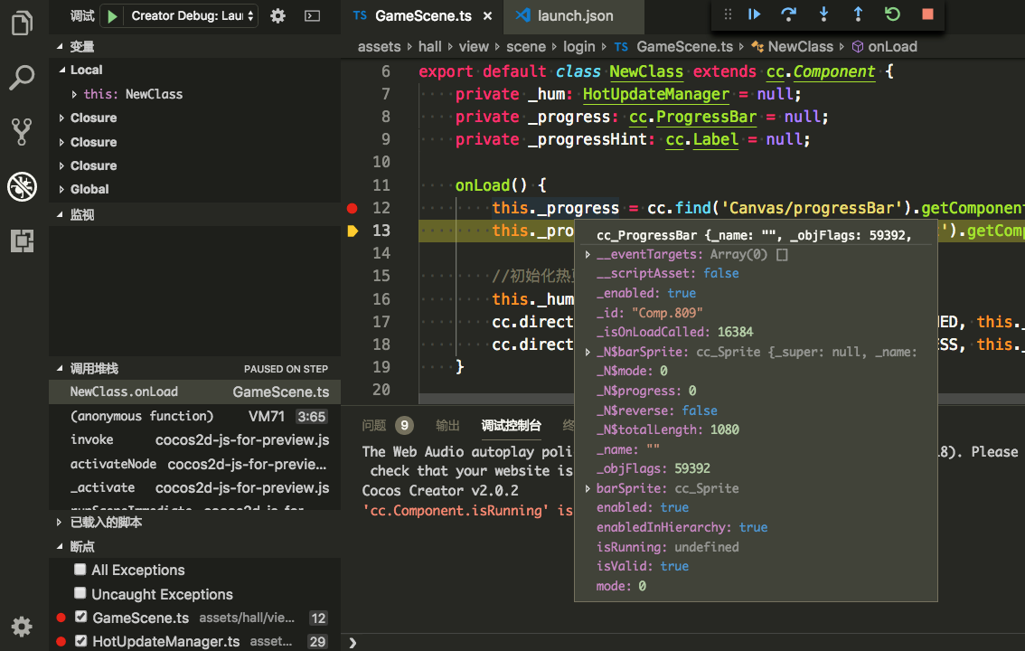Disable the GameScene.ts breakpoint checkbox
Screen dimensions: 1025x651
point(81,618)
